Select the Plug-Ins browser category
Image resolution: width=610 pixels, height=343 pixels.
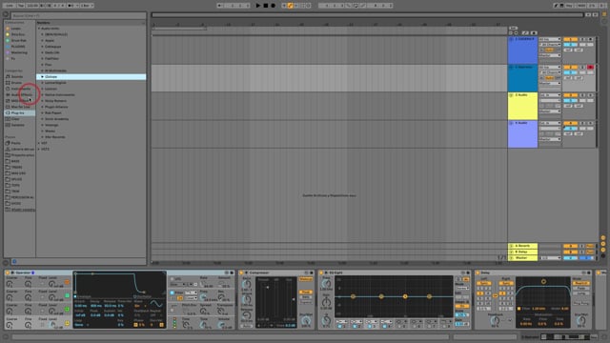(17, 112)
